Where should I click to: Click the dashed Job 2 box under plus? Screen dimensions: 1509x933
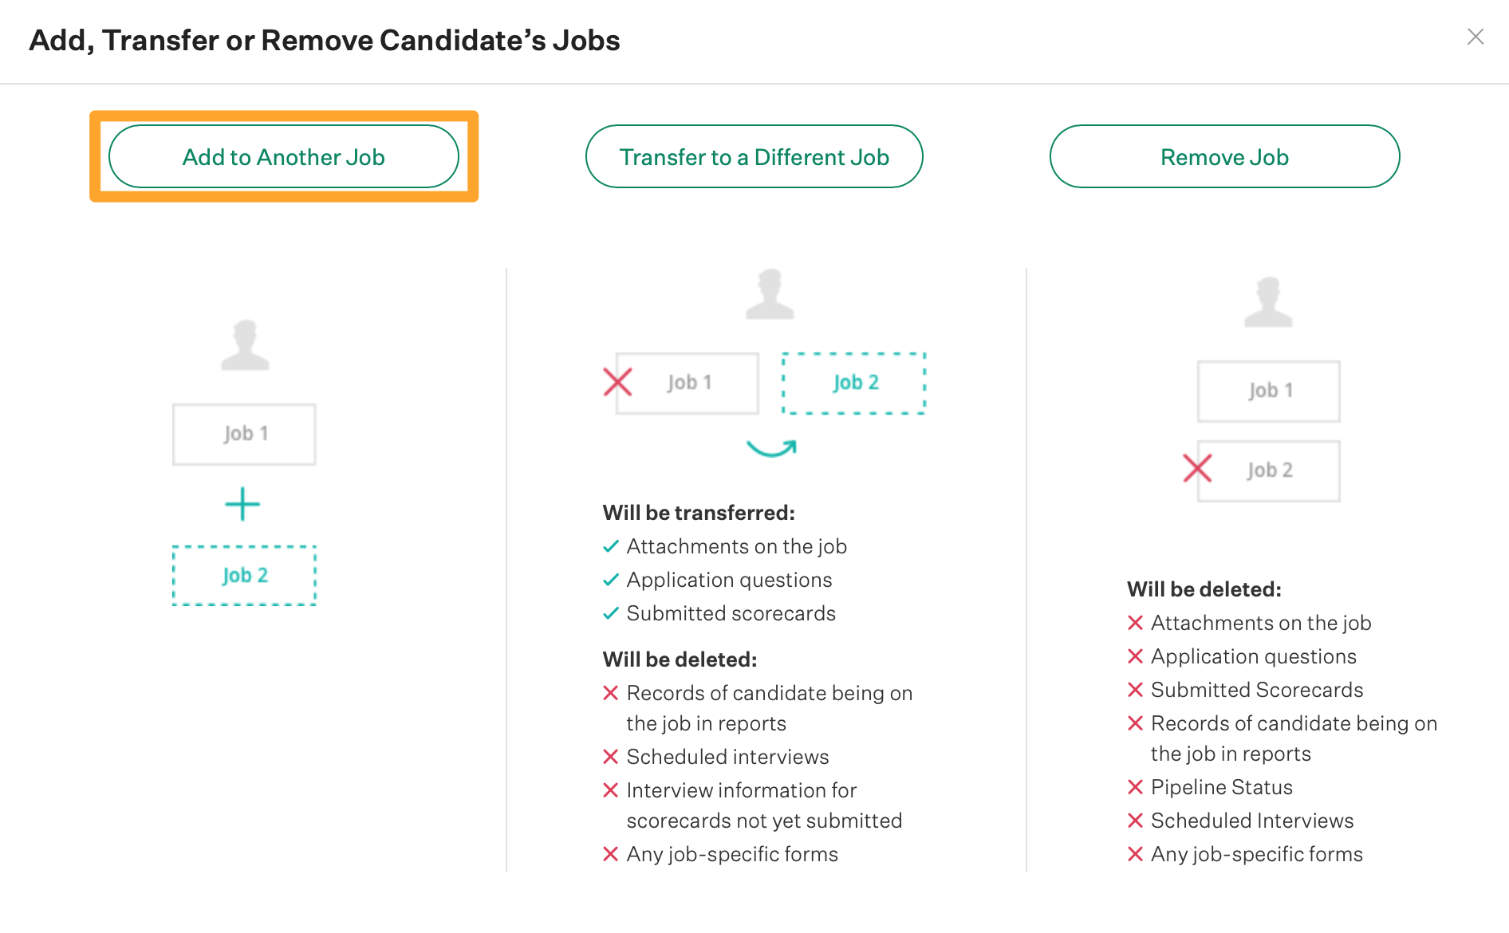pyautogui.click(x=244, y=576)
